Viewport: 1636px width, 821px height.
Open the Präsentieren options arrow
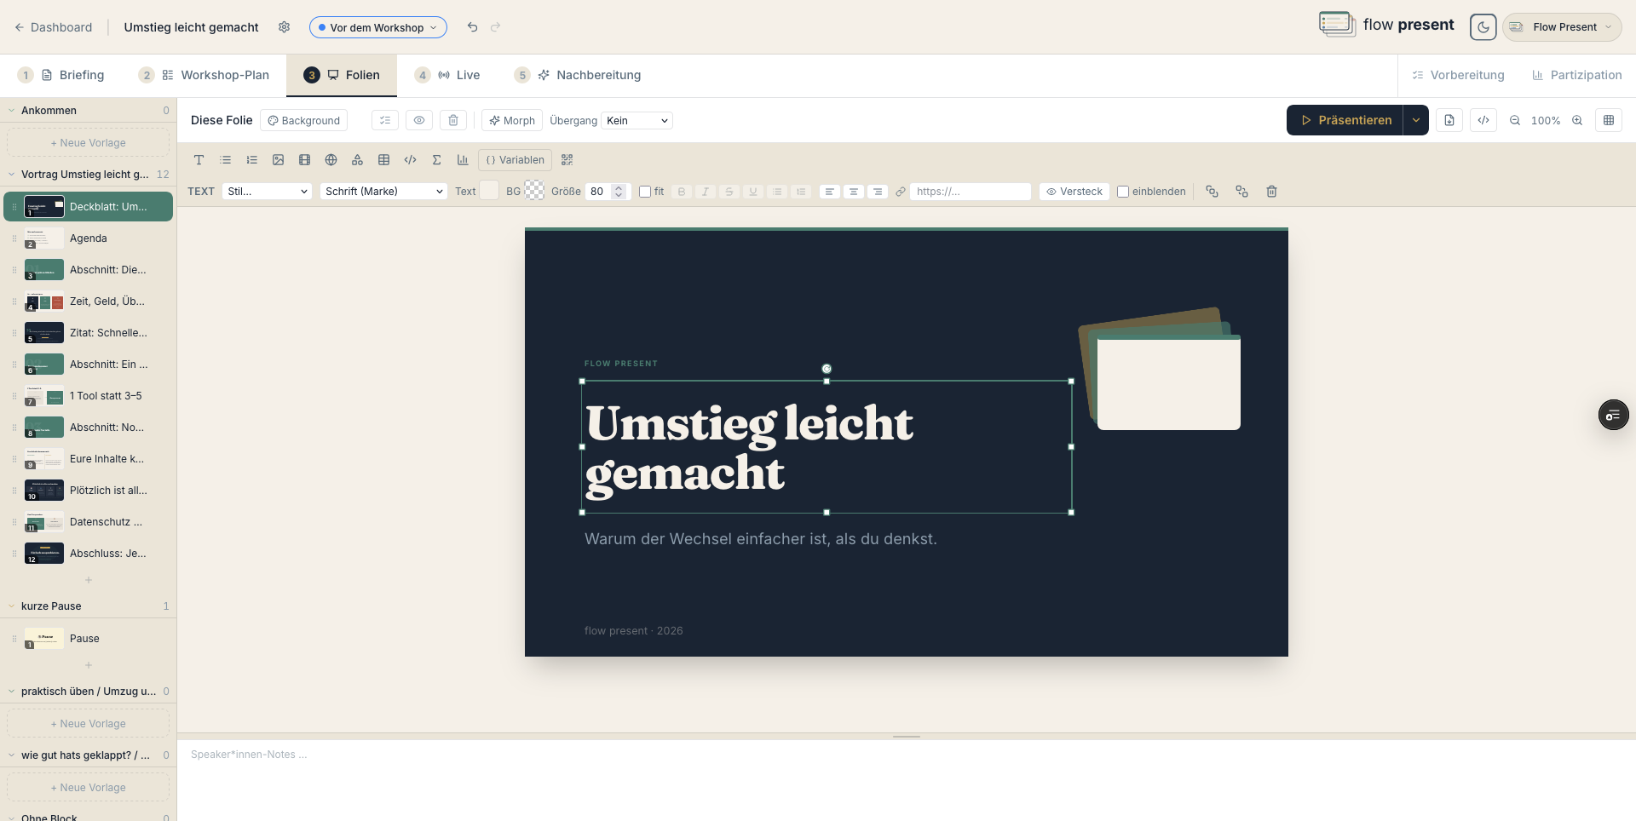(1416, 120)
